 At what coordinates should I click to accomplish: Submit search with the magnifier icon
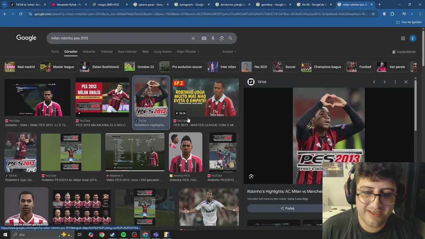pyautogui.click(x=230, y=38)
